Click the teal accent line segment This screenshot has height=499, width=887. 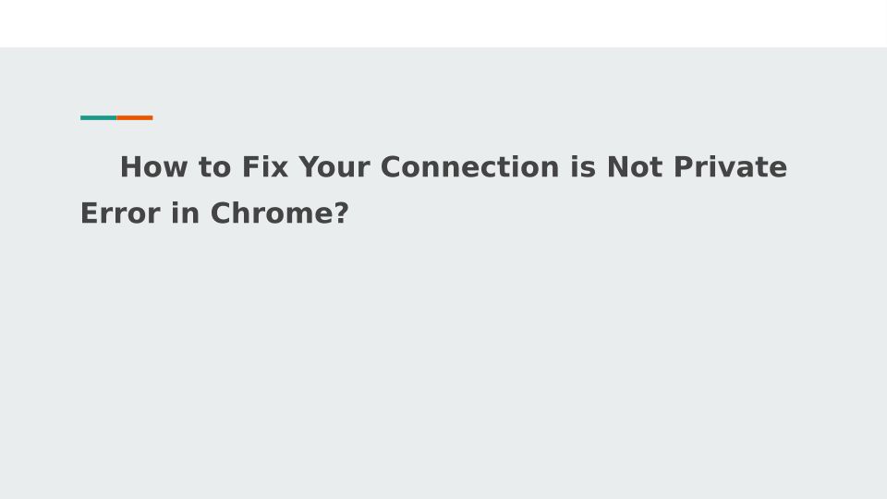tap(99, 117)
